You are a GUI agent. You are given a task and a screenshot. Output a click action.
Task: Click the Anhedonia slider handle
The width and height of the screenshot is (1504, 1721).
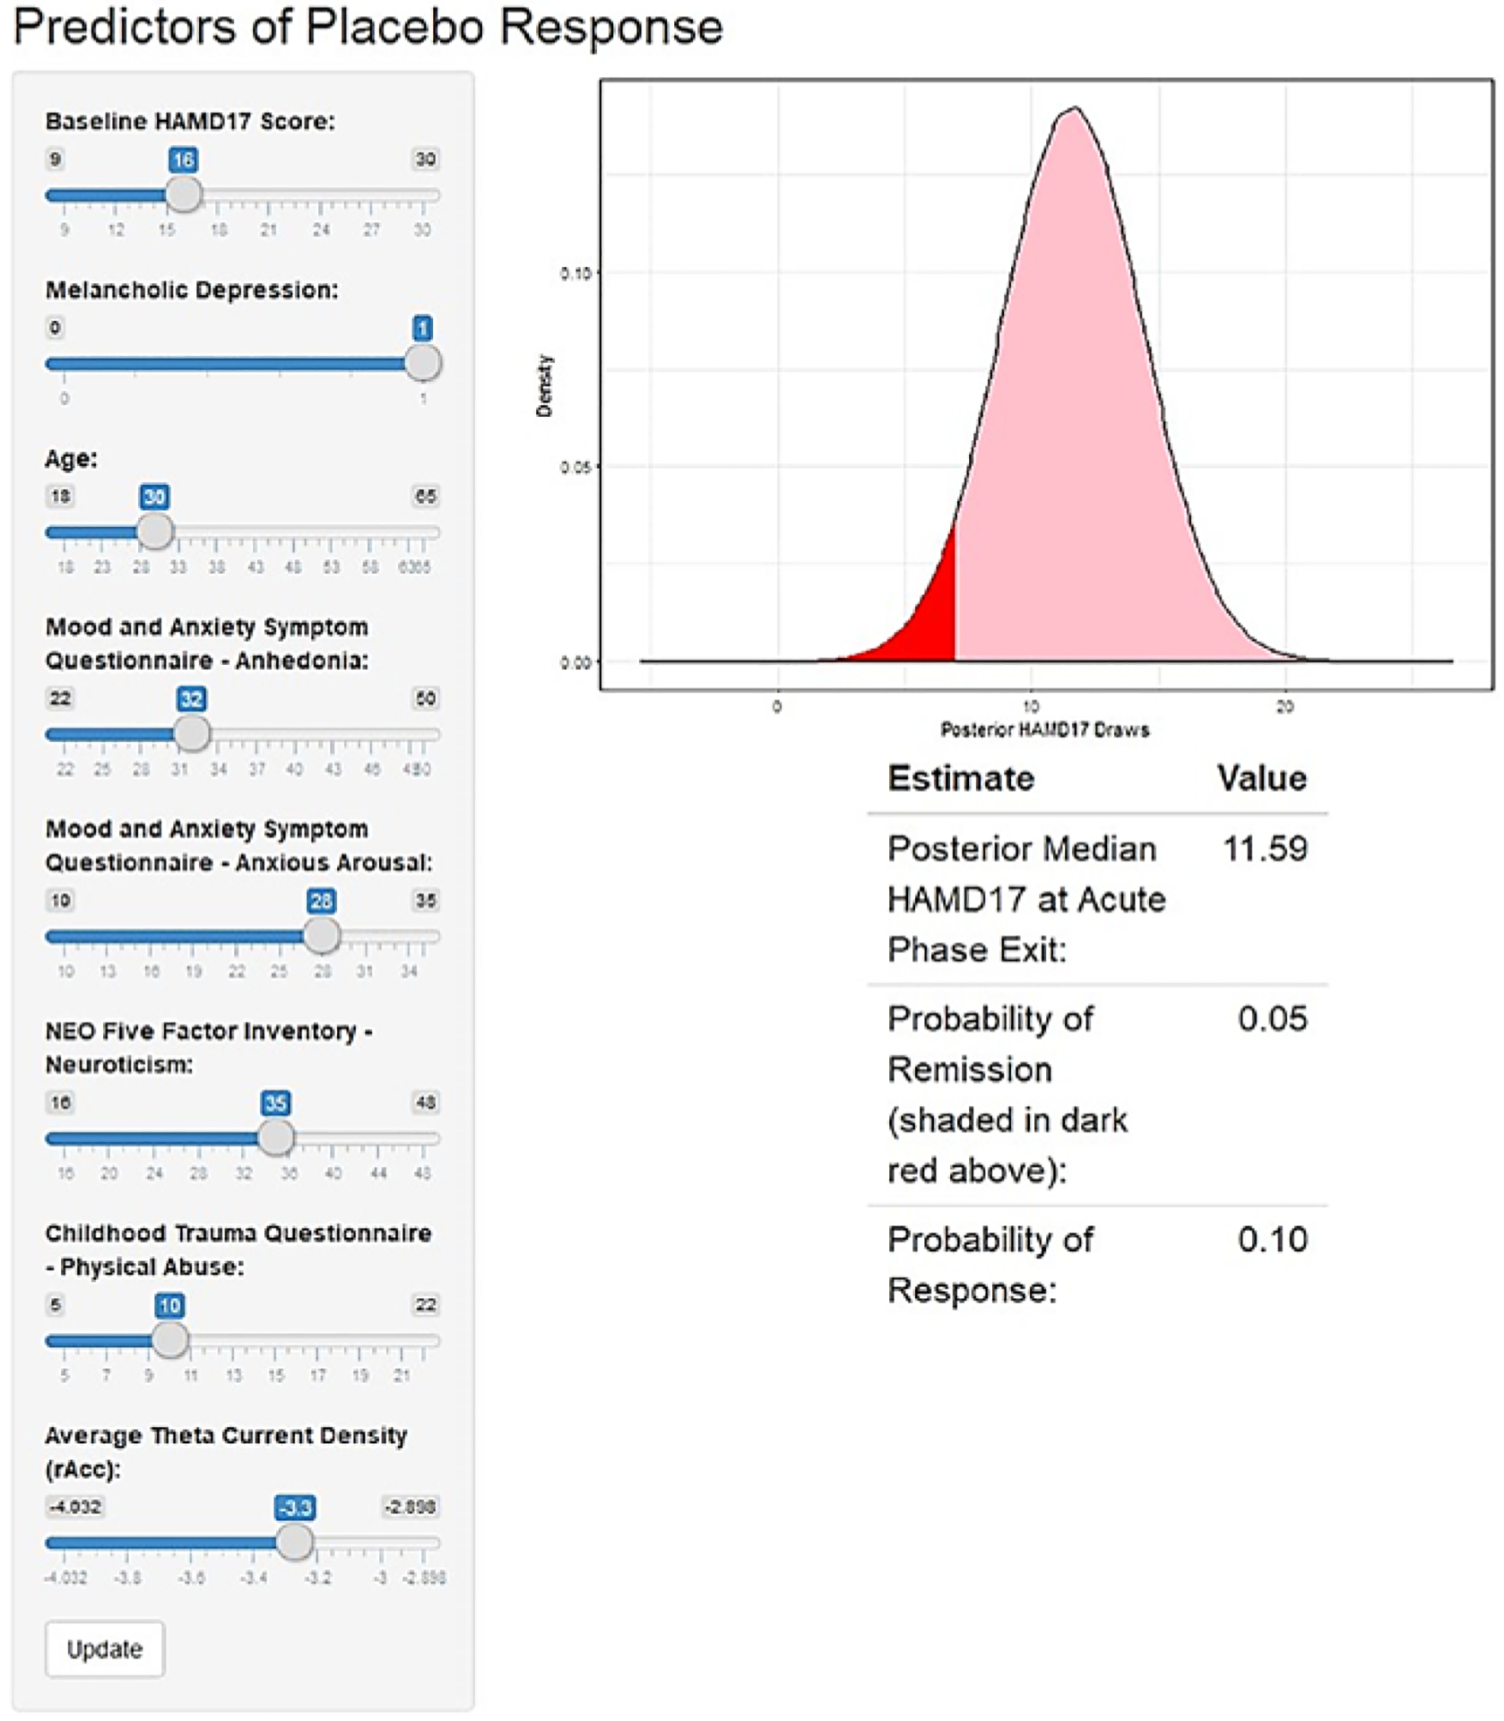coord(191,734)
